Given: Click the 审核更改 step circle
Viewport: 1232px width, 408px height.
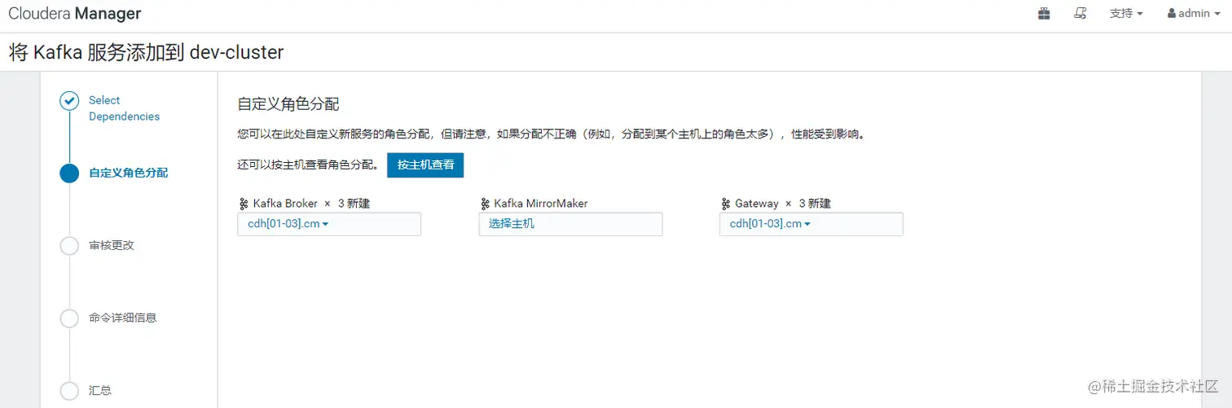Looking at the screenshot, I should [70, 245].
